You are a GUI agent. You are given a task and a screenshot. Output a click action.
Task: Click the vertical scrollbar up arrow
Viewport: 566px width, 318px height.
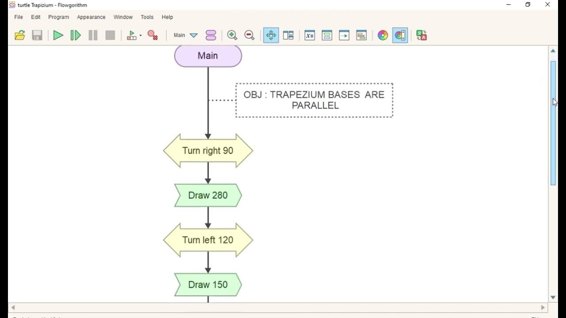coord(553,51)
